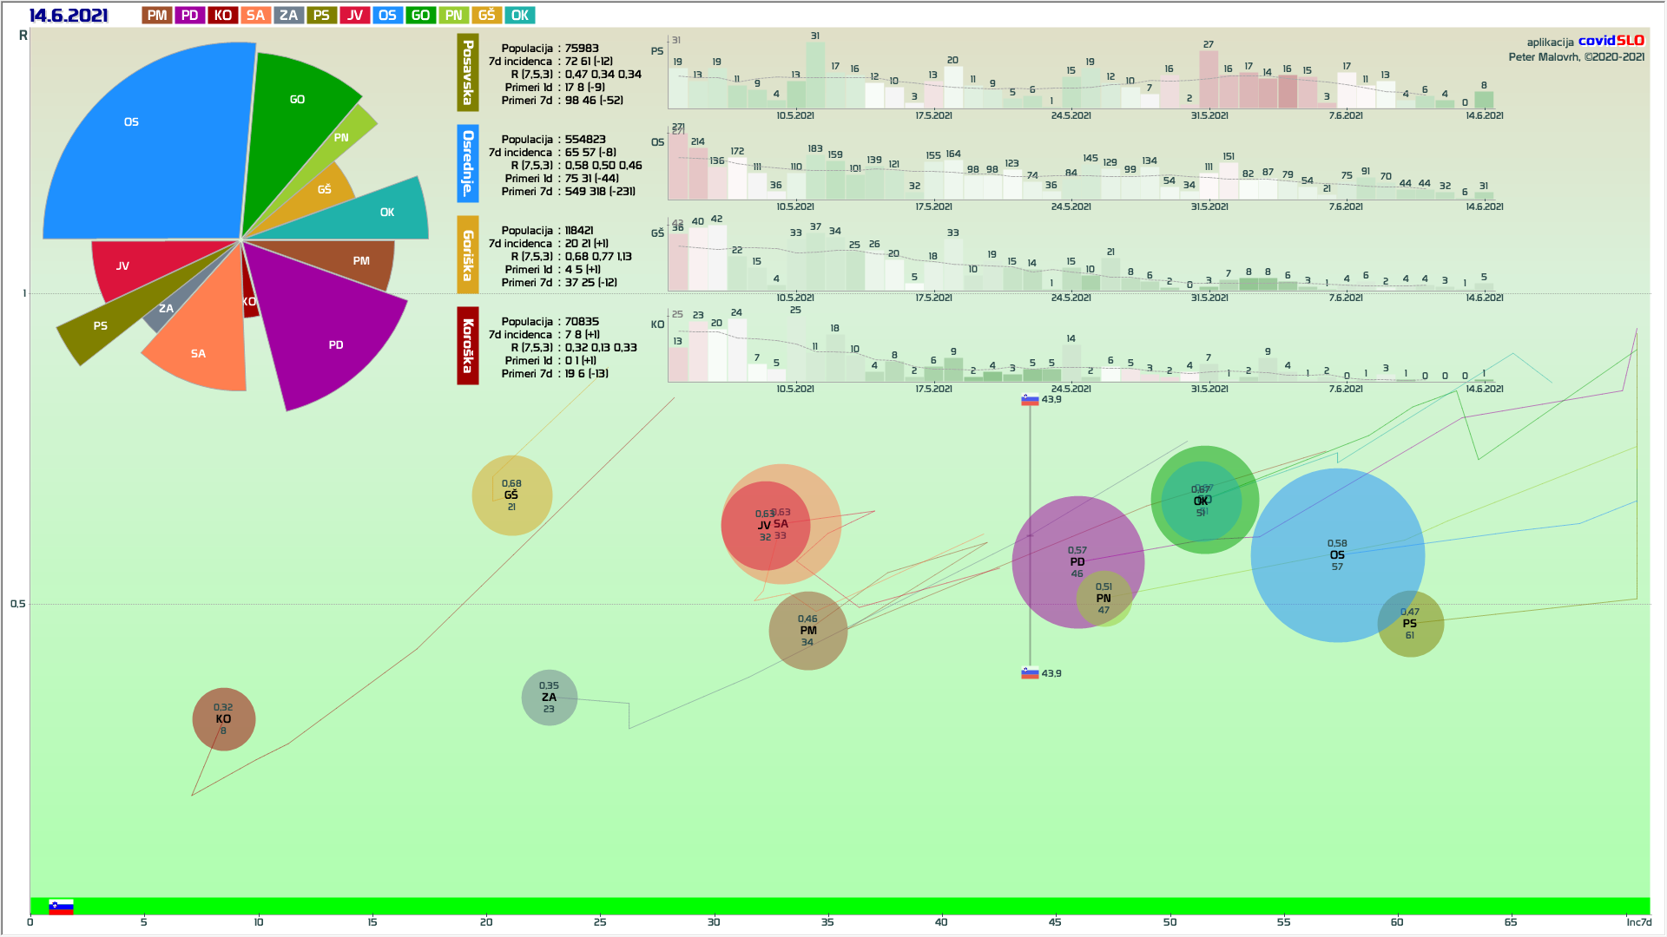
Task: Click the KO legend color tag
Action: [223, 16]
